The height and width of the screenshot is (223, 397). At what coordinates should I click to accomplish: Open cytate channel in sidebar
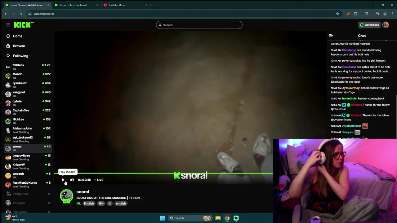pyautogui.click(x=28, y=103)
